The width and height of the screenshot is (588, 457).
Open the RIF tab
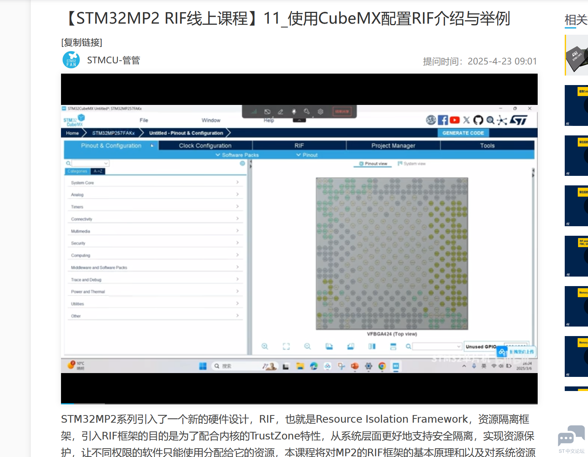pyautogui.click(x=299, y=145)
